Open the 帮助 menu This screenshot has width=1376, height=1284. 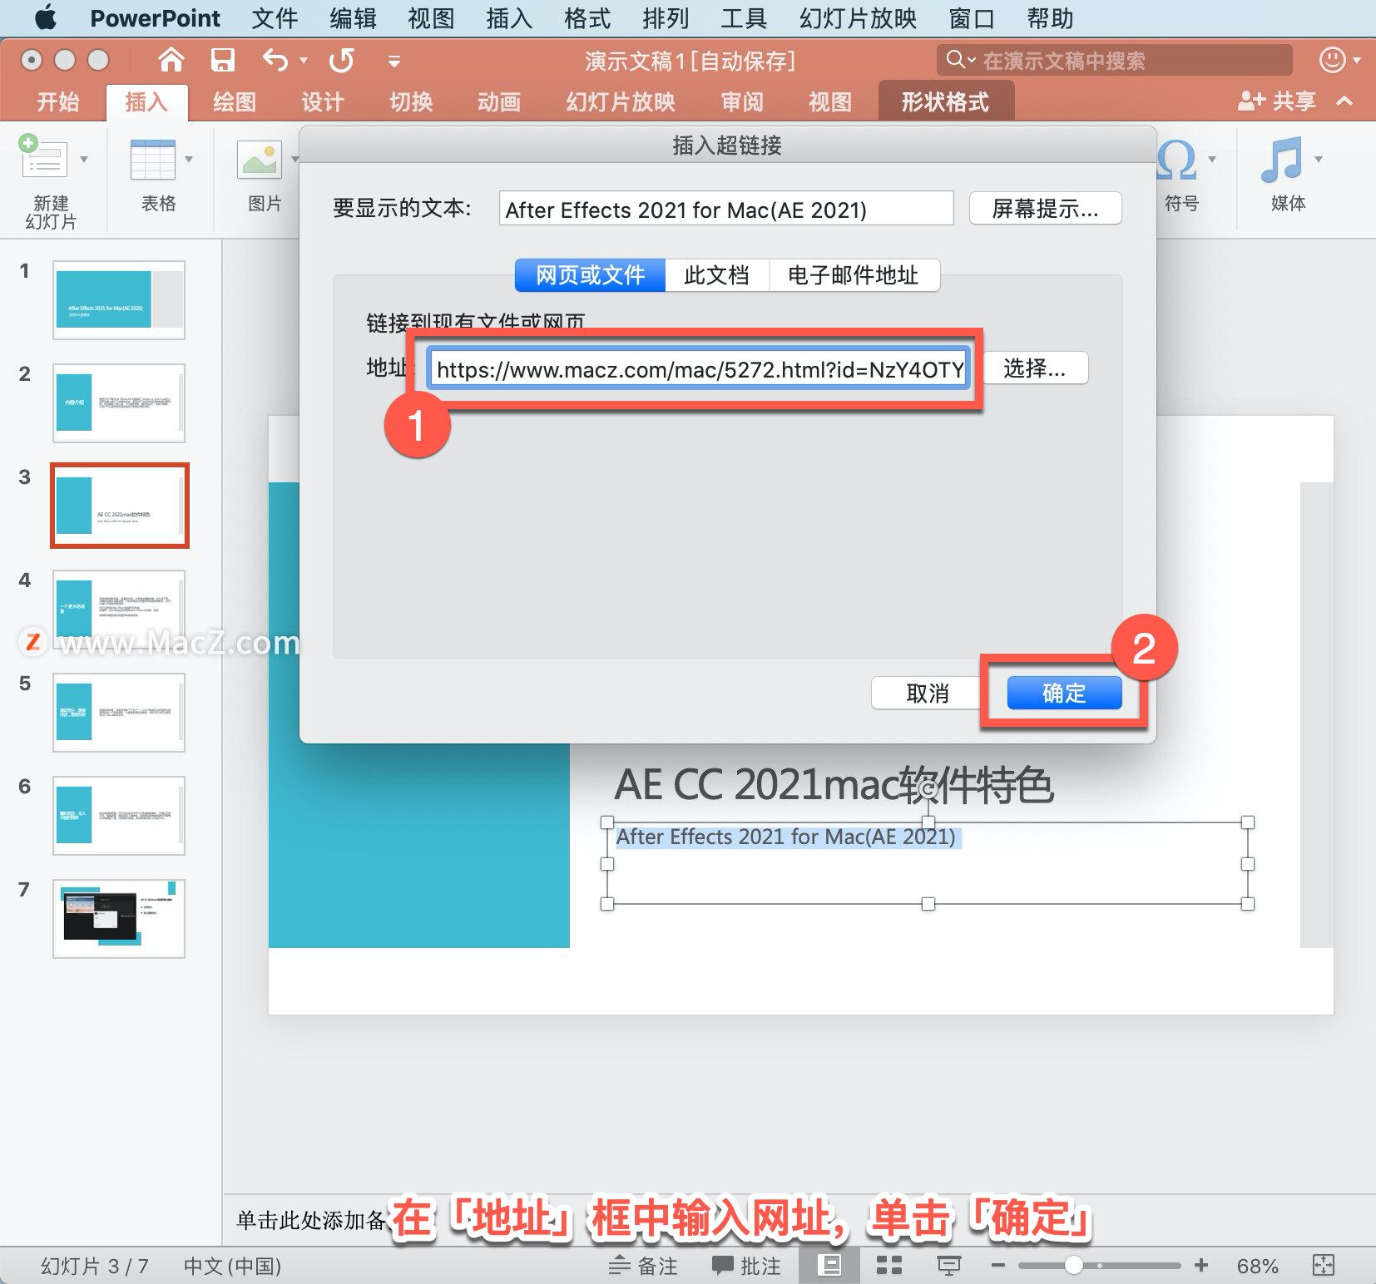coord(1050,17)
